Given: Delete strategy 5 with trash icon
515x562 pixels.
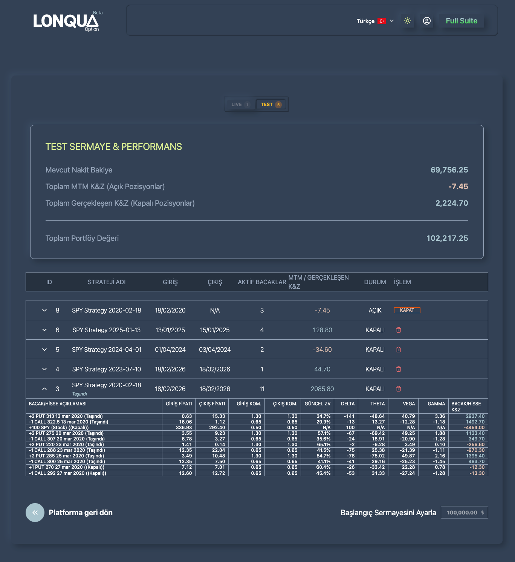Looking at the screenshot, I should tap(399, 350).
